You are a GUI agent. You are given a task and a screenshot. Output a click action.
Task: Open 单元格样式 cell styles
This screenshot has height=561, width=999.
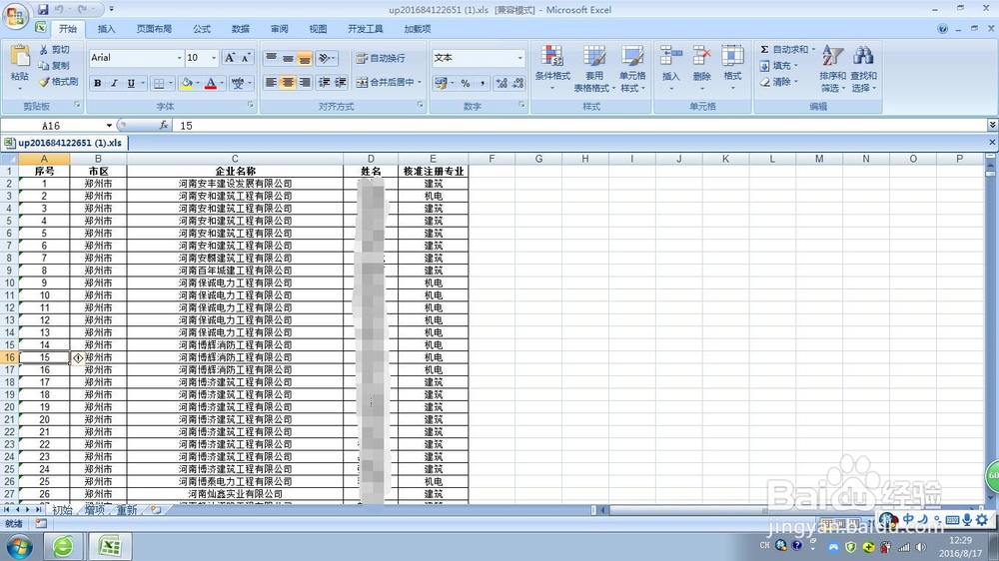pos(632,69)
